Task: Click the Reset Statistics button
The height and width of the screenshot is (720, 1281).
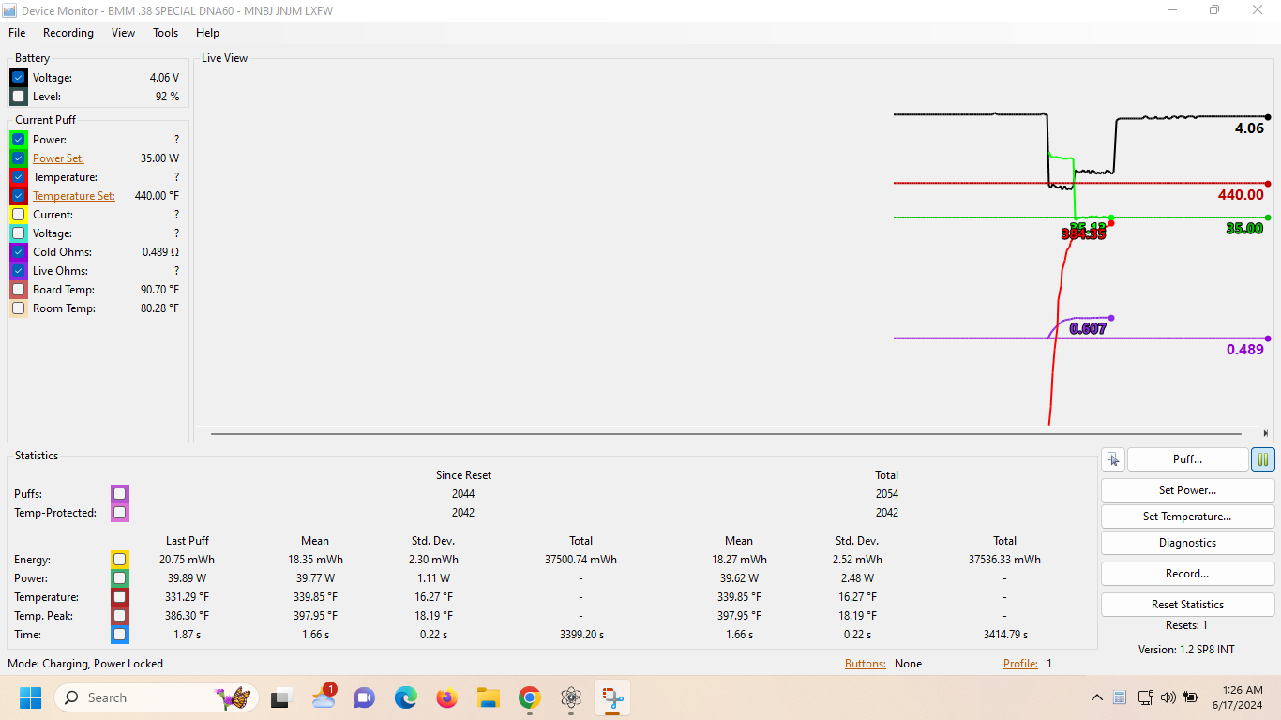Action: pyautogui.click(x=1187, y=605)
